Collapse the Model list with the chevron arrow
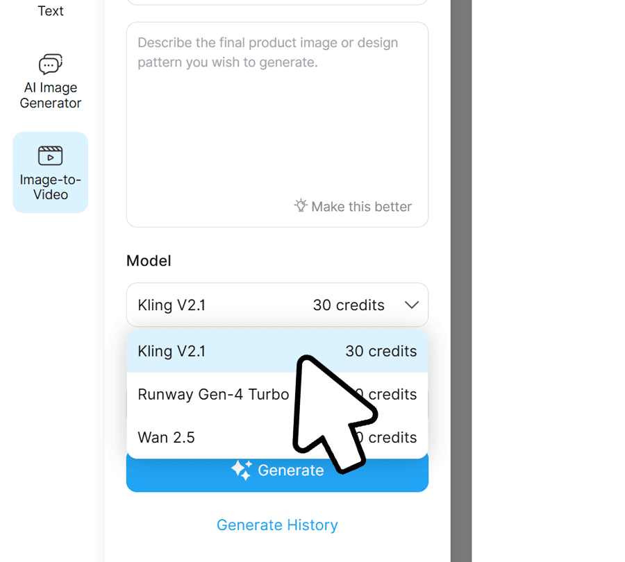This screenshot has height=562, width=625. [x=411, y=305]
